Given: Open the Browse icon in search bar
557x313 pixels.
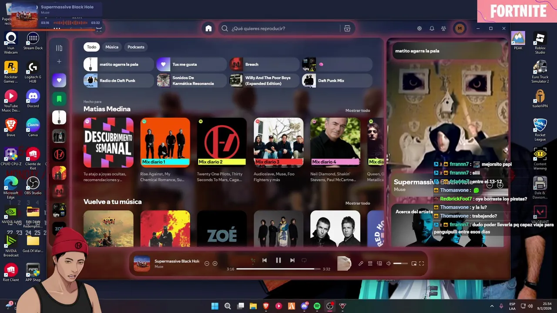Looking at the screenshot, I should 347,28.
